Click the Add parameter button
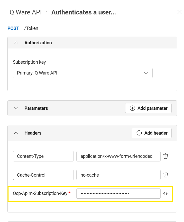This screenshot has height=222, width=184. pos(148,108)
